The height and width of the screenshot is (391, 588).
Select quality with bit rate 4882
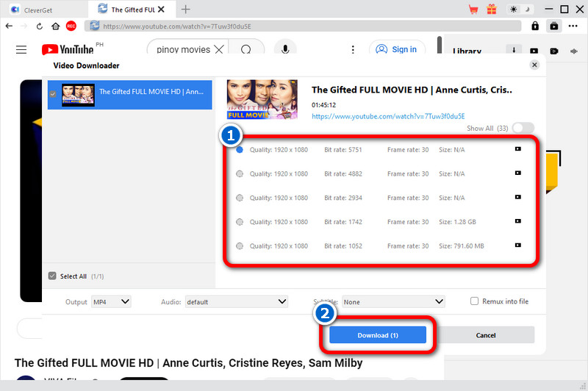pyautogui.click(x=240, y=174)
